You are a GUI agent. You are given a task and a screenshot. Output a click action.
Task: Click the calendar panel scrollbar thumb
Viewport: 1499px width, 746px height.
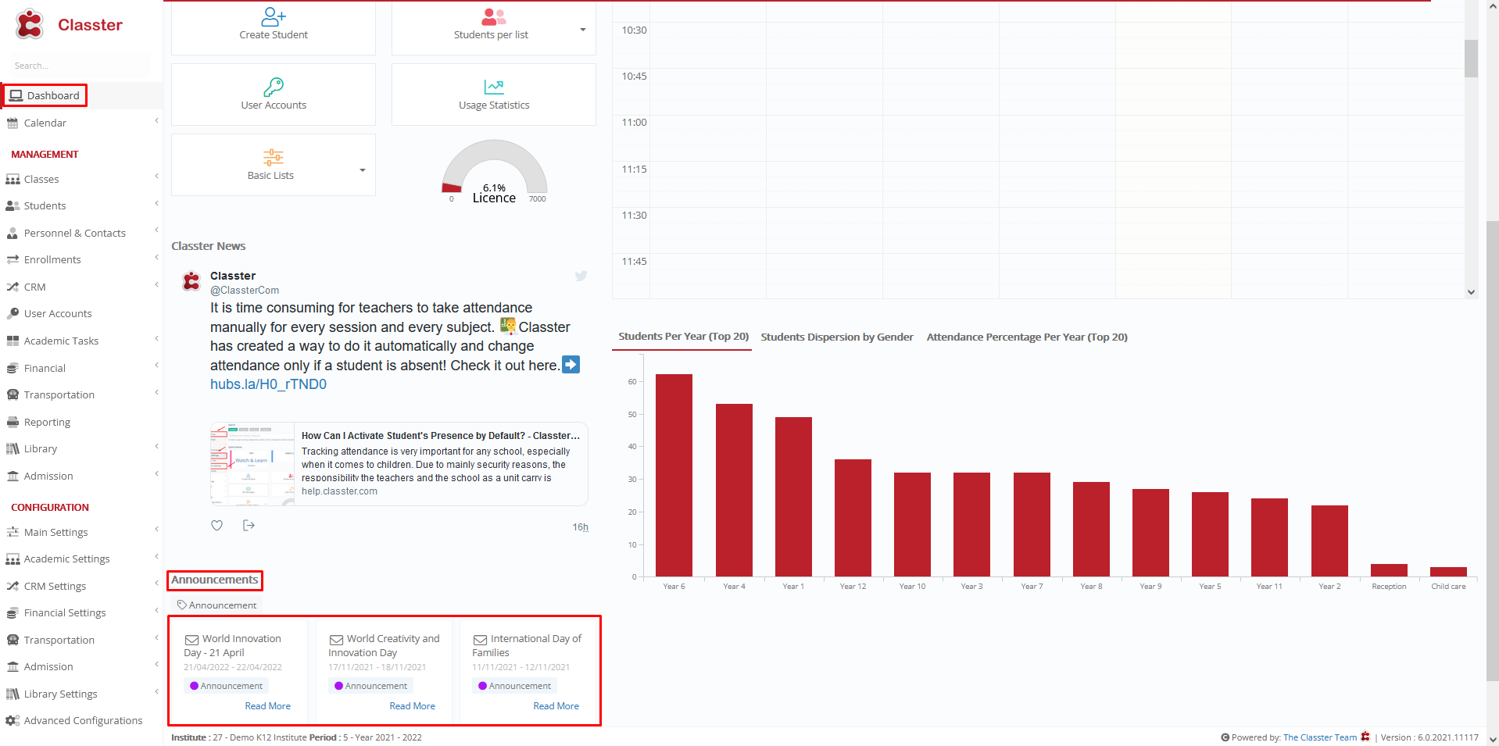1471,59
